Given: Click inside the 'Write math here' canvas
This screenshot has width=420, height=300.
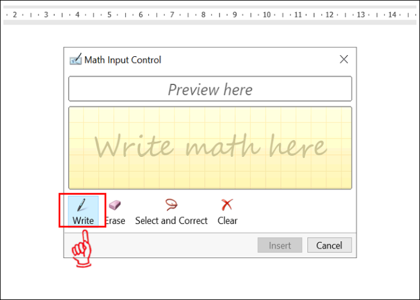Looking at the screenshot, I should (210, 148).
